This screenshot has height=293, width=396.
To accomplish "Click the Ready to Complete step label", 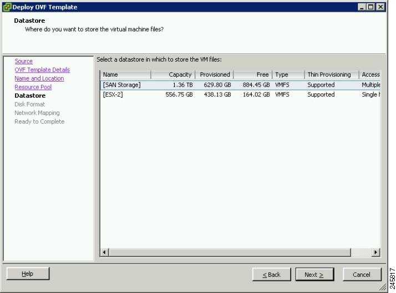I will (39, 122).
